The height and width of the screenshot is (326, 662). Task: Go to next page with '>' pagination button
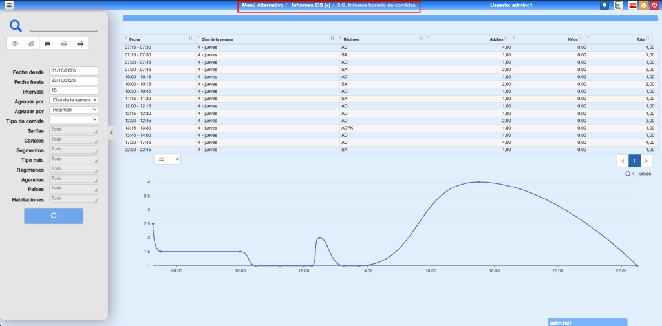coord(646,160)
